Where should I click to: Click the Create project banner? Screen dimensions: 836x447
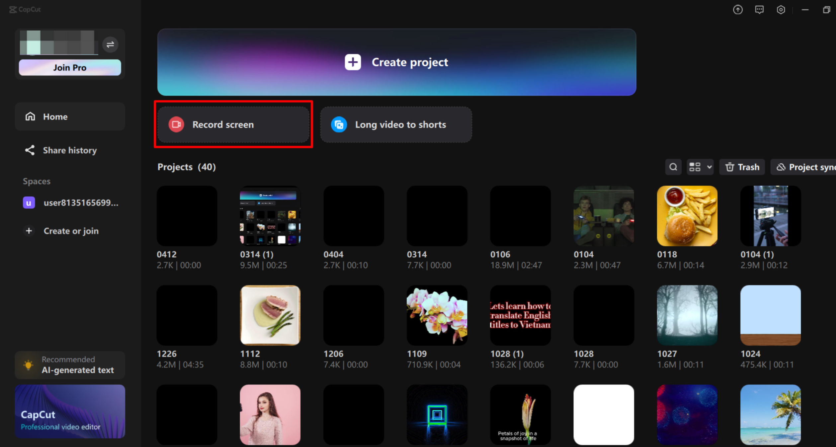point(396,62)
